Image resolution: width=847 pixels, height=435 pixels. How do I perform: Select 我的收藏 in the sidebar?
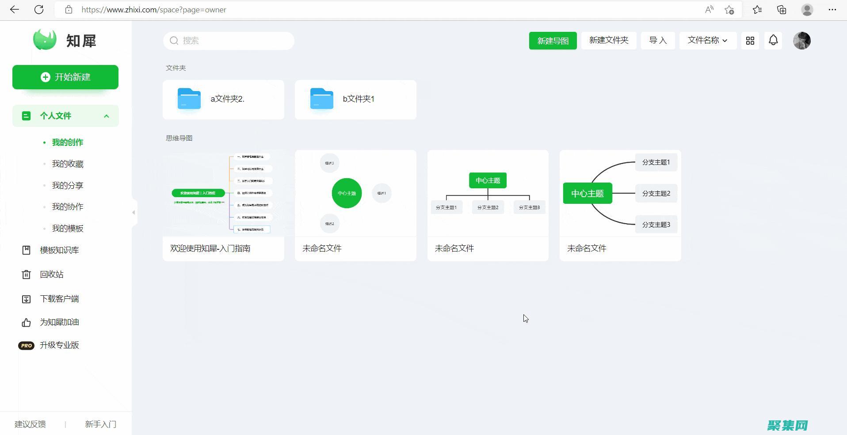coord(68,164)
